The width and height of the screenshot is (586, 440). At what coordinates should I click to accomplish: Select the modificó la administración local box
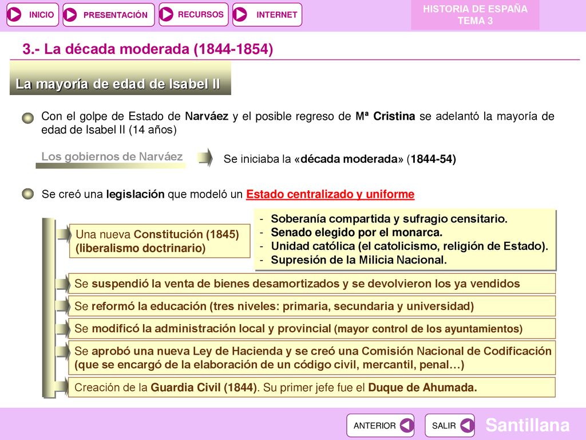click(x=312, y=328)
